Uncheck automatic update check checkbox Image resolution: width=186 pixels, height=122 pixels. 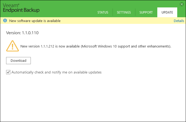8,72
